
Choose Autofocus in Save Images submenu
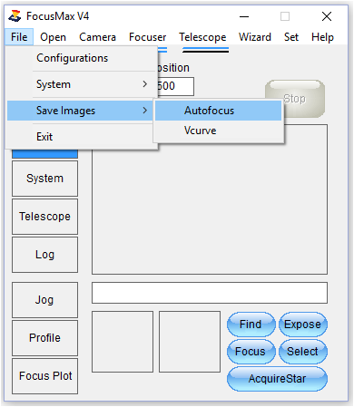click(218, 111)
